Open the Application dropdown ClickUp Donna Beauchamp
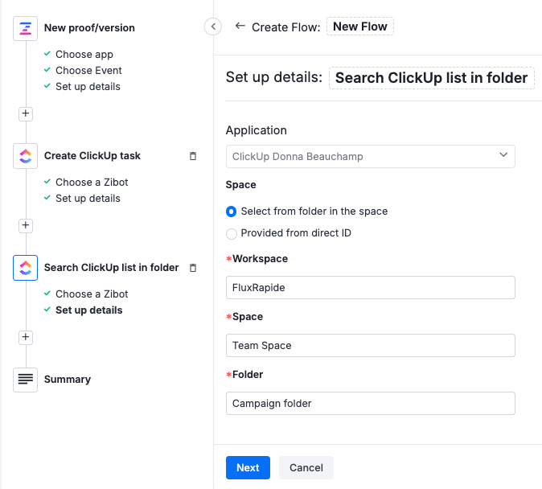 pyautogui.click(x=370, y=157)
